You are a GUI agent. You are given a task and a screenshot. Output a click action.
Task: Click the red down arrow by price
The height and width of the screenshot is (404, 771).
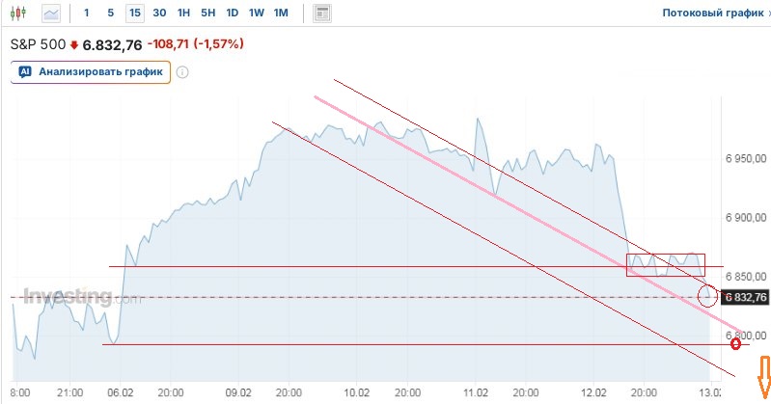tap(73, 44)
